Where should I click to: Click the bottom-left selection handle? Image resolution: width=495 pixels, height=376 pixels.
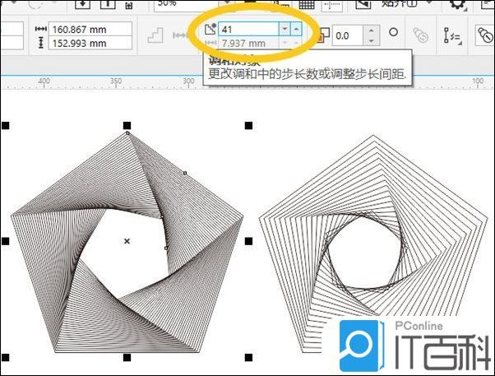(x=6, y=358)
